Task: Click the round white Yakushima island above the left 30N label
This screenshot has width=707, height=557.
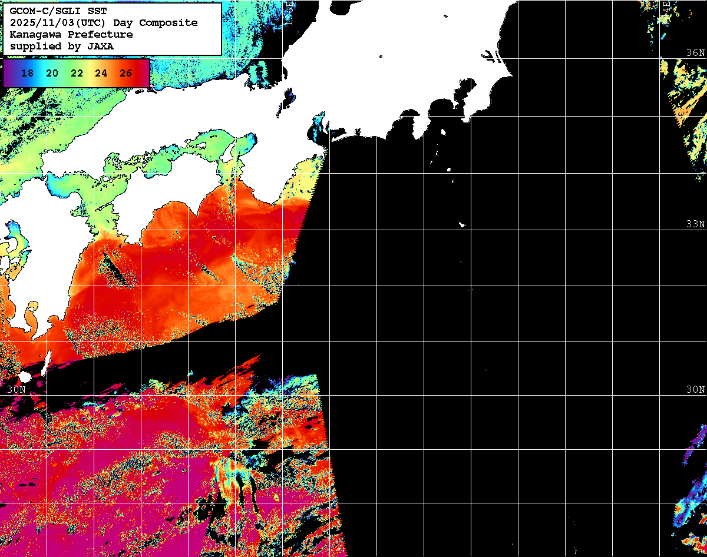Action: pos(25,376)
